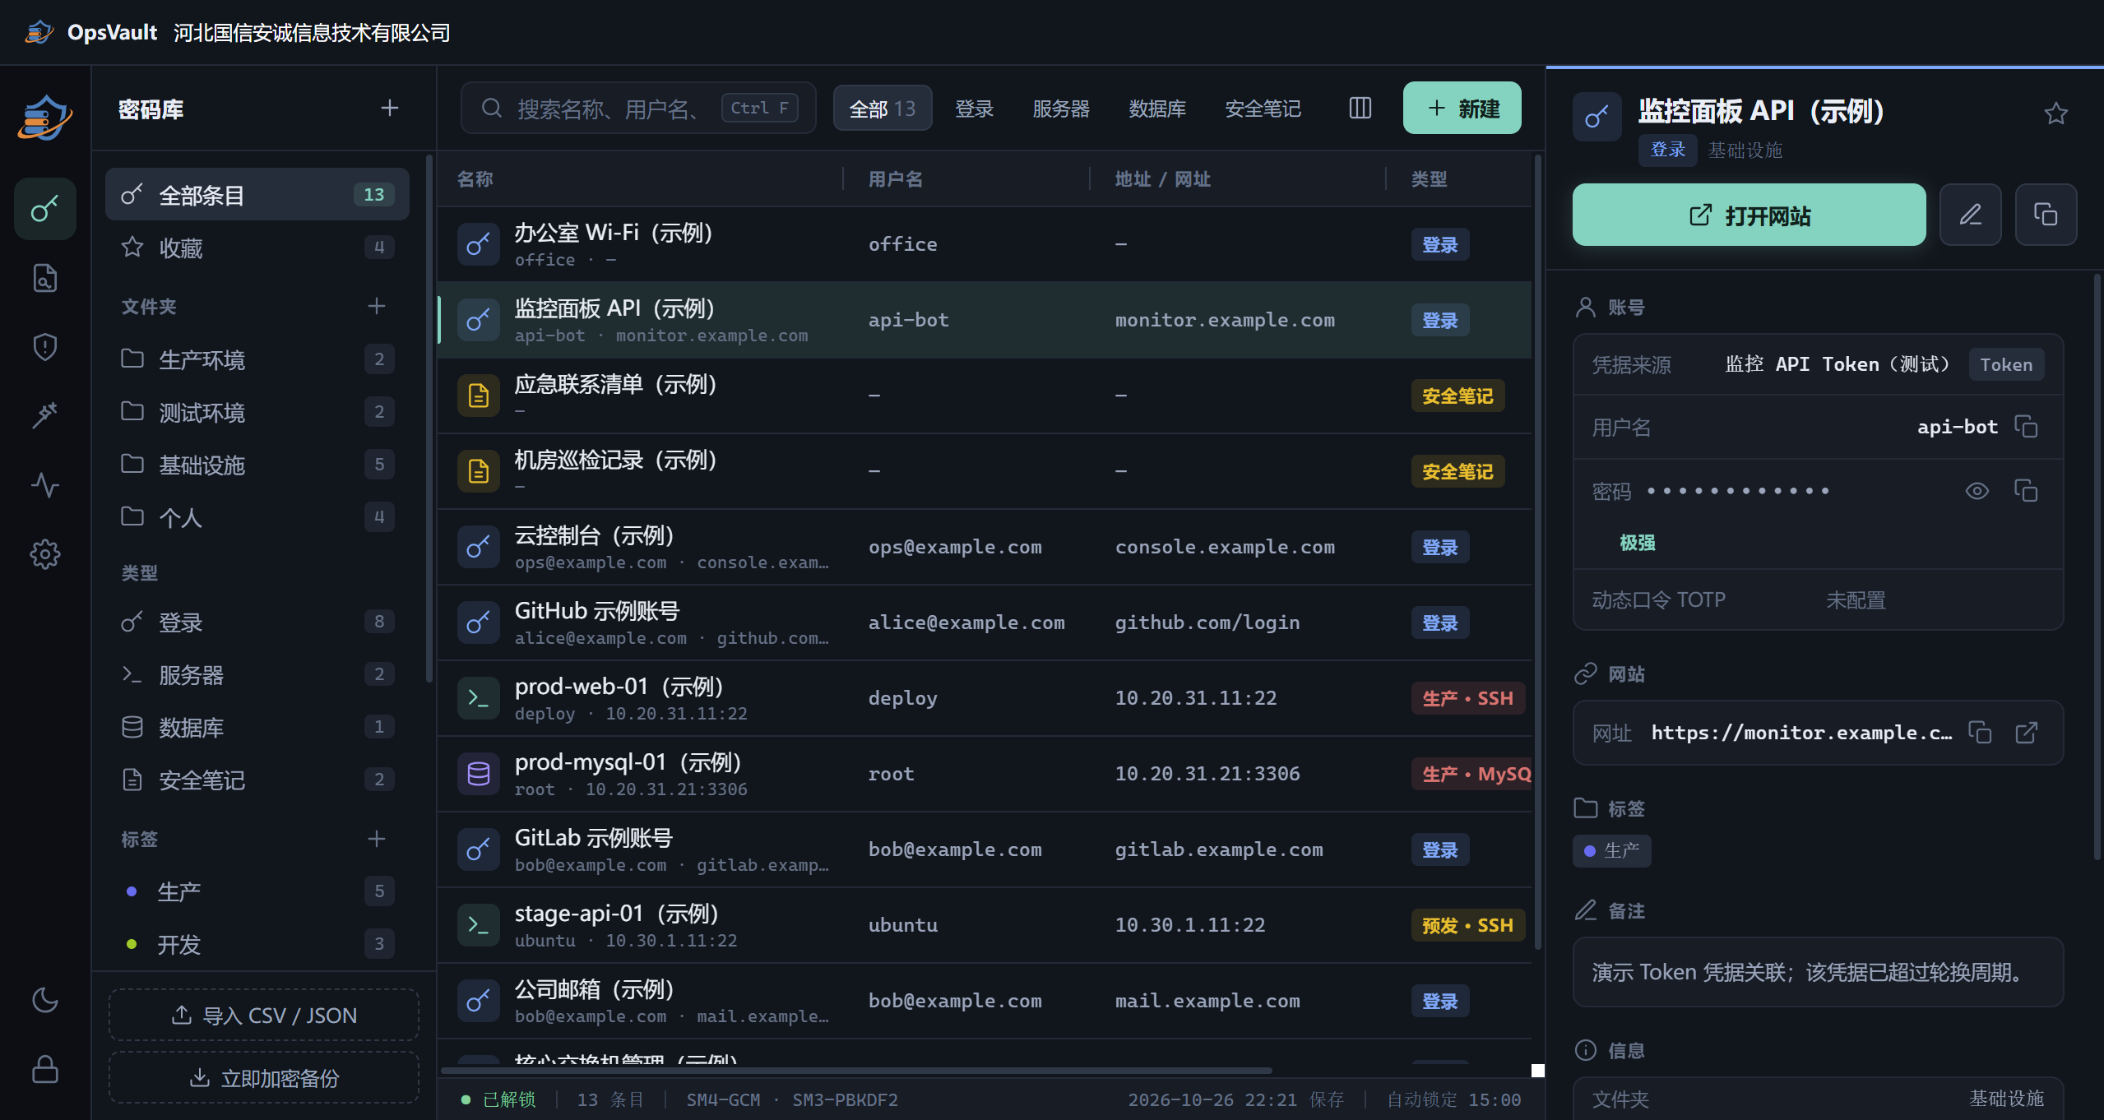Select the 云控制台 (示例) entry
The image size is (2104, 1120).
984,547
